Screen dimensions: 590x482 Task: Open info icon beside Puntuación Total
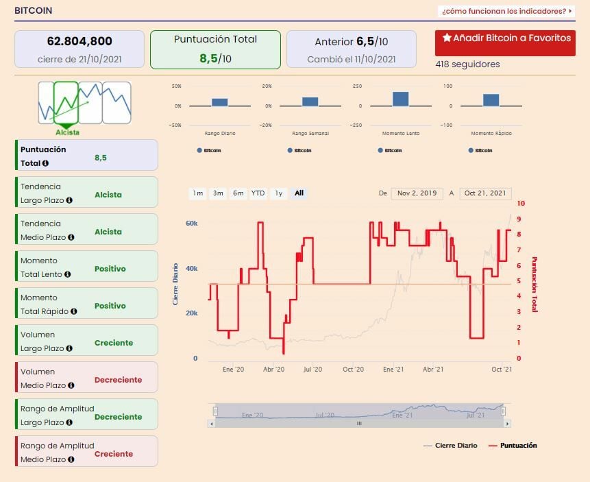pos(45,163)
